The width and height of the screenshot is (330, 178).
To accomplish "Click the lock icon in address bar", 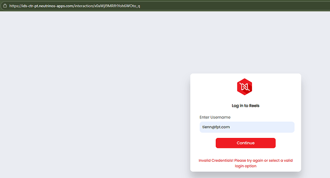I will [x=5, y=6].
